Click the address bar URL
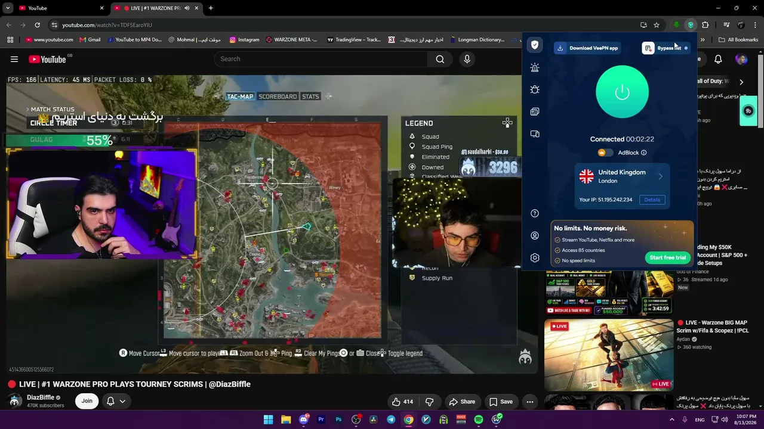Image resolution: width=764 pixels, height=429 pixels. (107, 25)
